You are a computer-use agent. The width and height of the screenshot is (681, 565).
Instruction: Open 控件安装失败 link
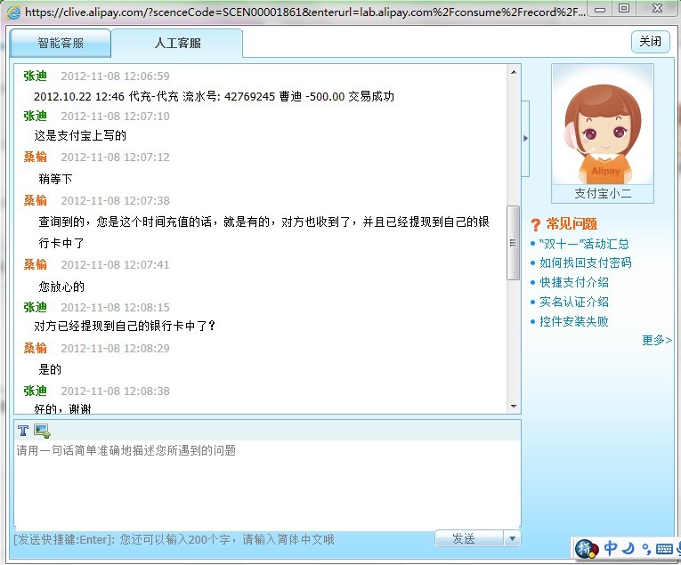tap(573, 321)
